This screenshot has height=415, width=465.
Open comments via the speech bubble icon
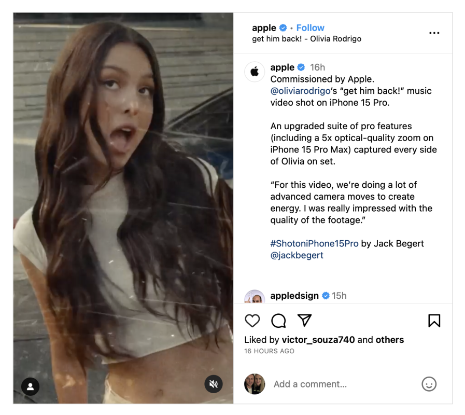278,321
